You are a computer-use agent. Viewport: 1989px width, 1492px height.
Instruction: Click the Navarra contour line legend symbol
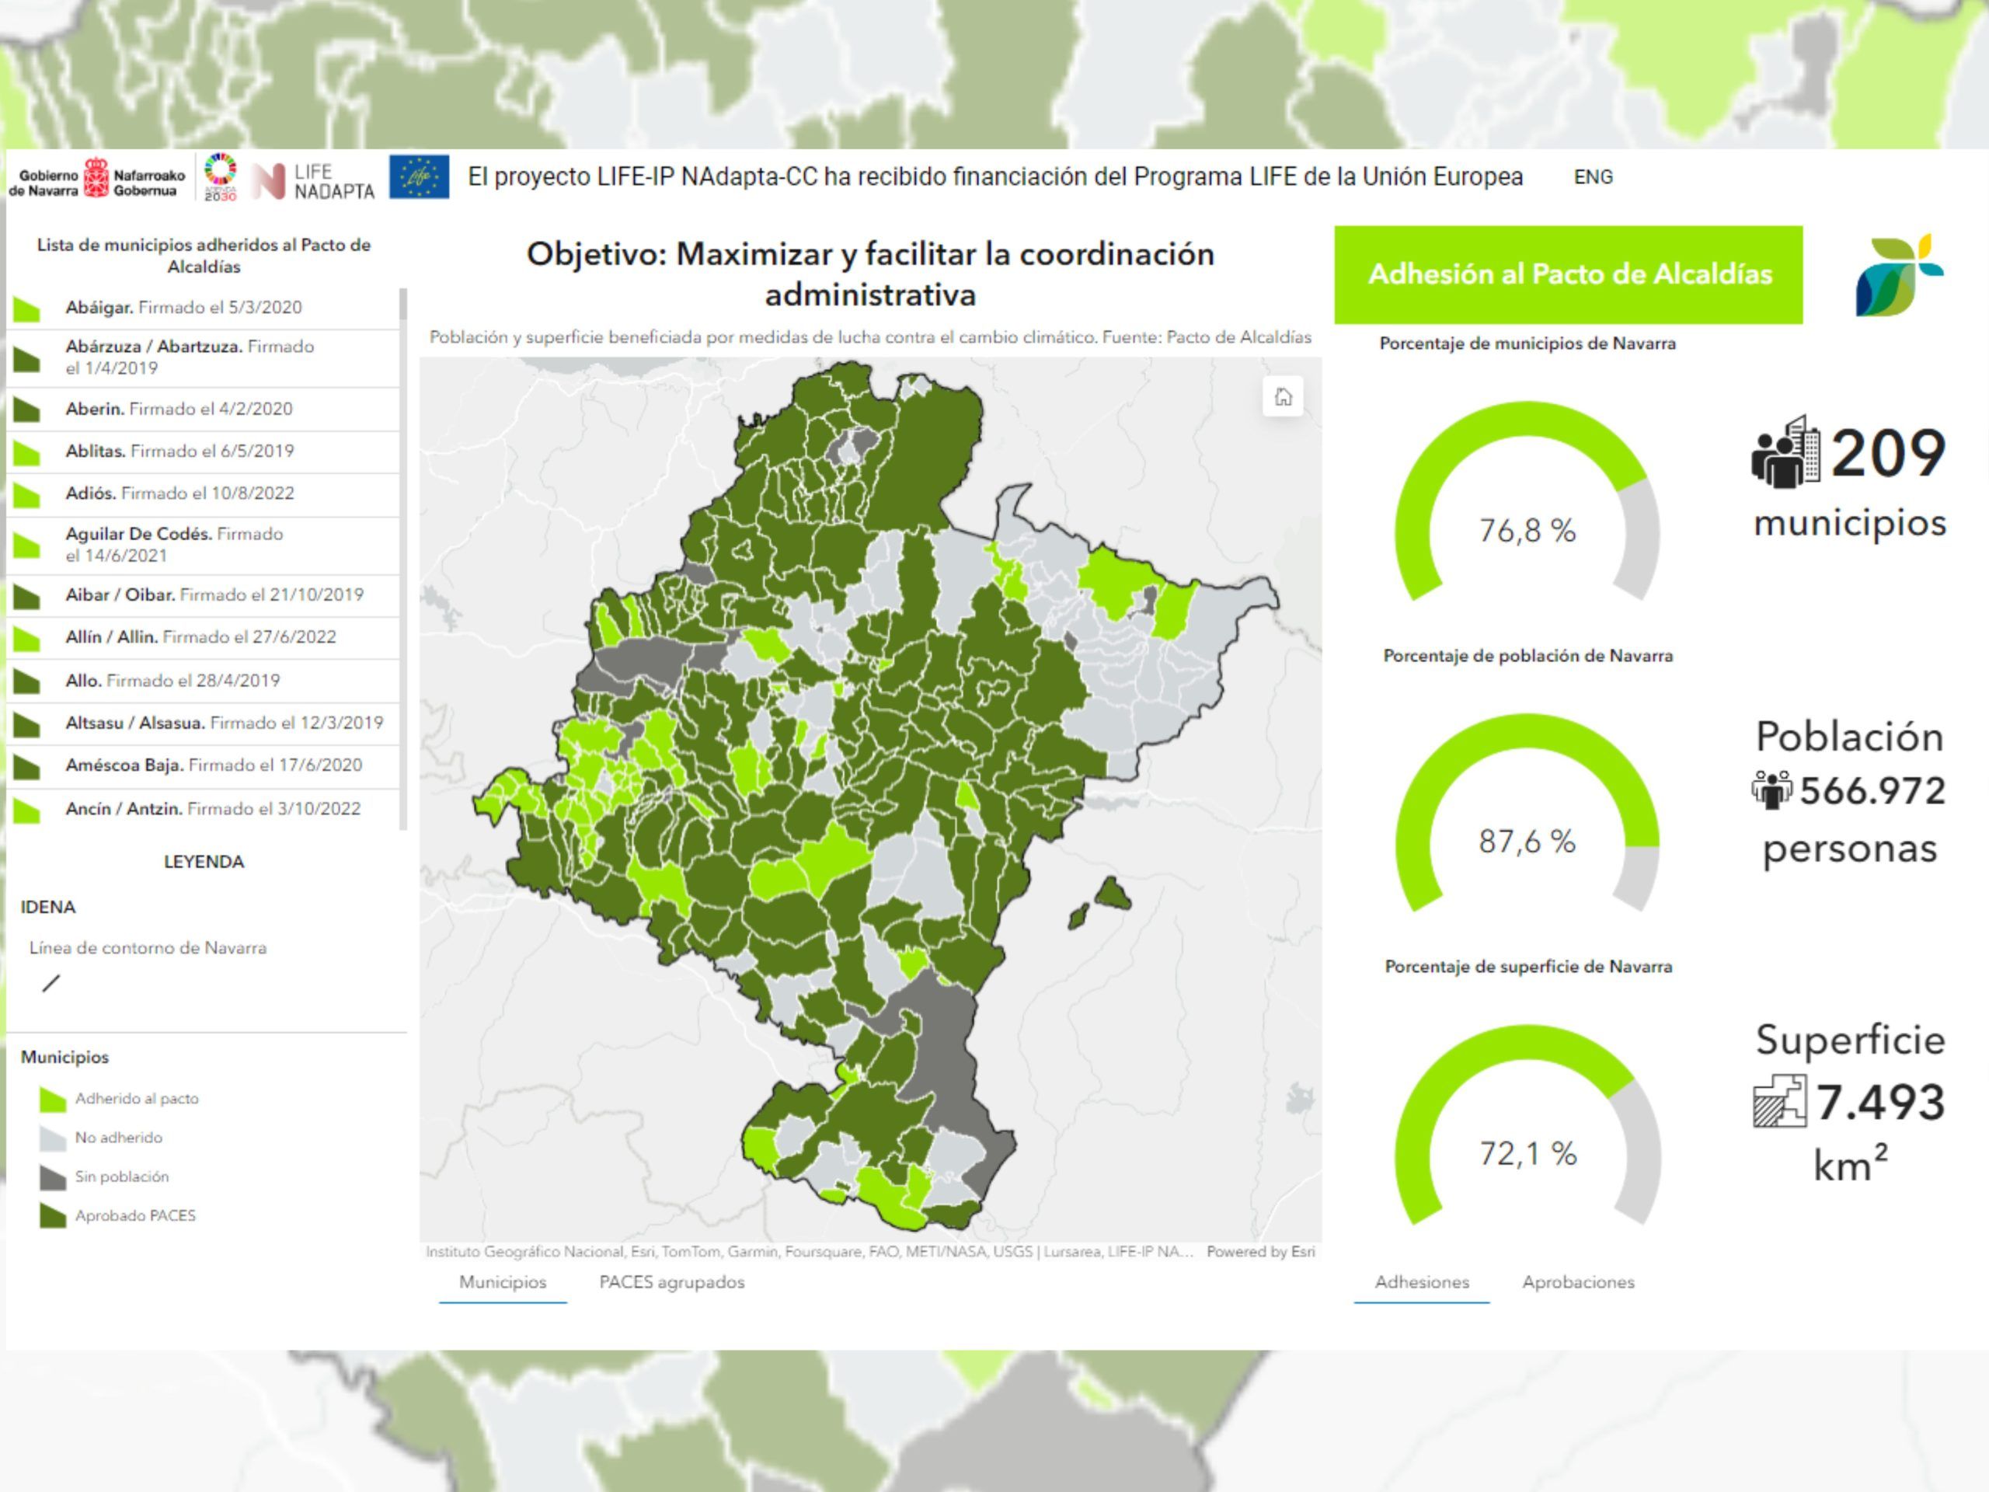coord(51,984)
